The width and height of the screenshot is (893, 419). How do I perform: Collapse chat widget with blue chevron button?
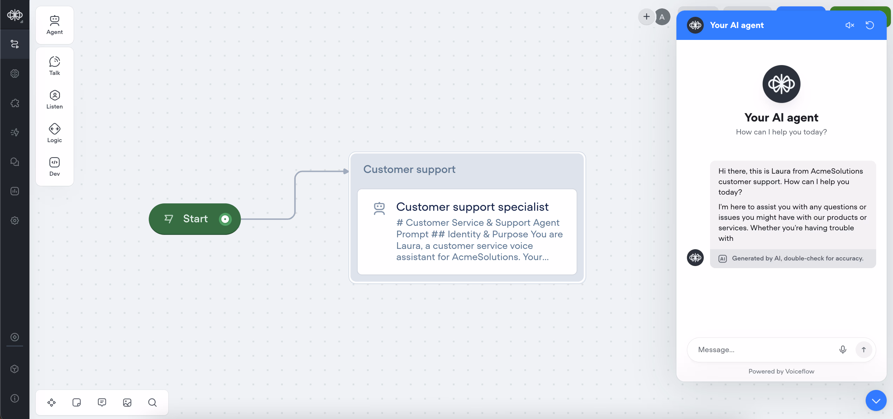875,401
